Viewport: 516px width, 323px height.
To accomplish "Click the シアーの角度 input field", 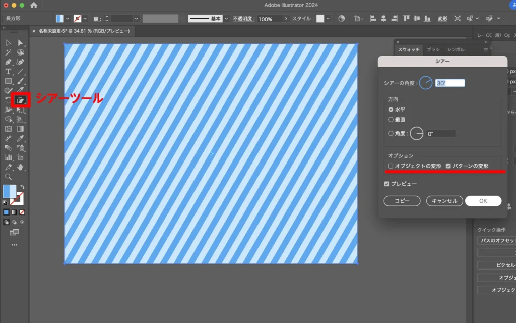I will pos(450,83).
